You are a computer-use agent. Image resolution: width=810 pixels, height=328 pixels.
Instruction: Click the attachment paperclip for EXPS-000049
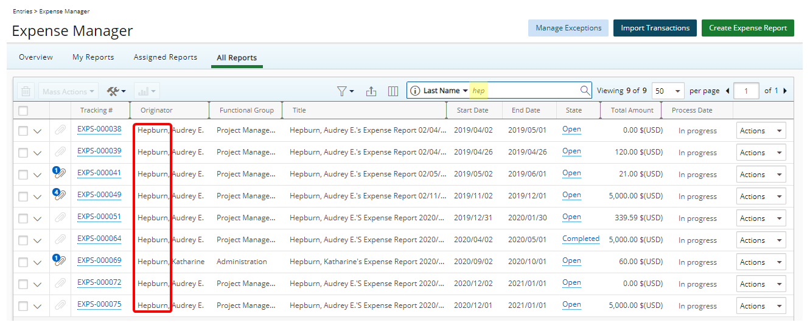(x=60, y=195)
